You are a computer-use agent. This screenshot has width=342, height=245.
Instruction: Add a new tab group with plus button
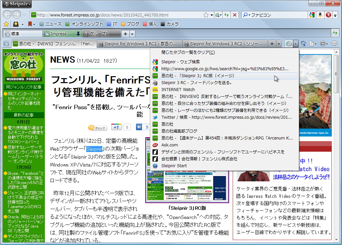tap(125, 34)
